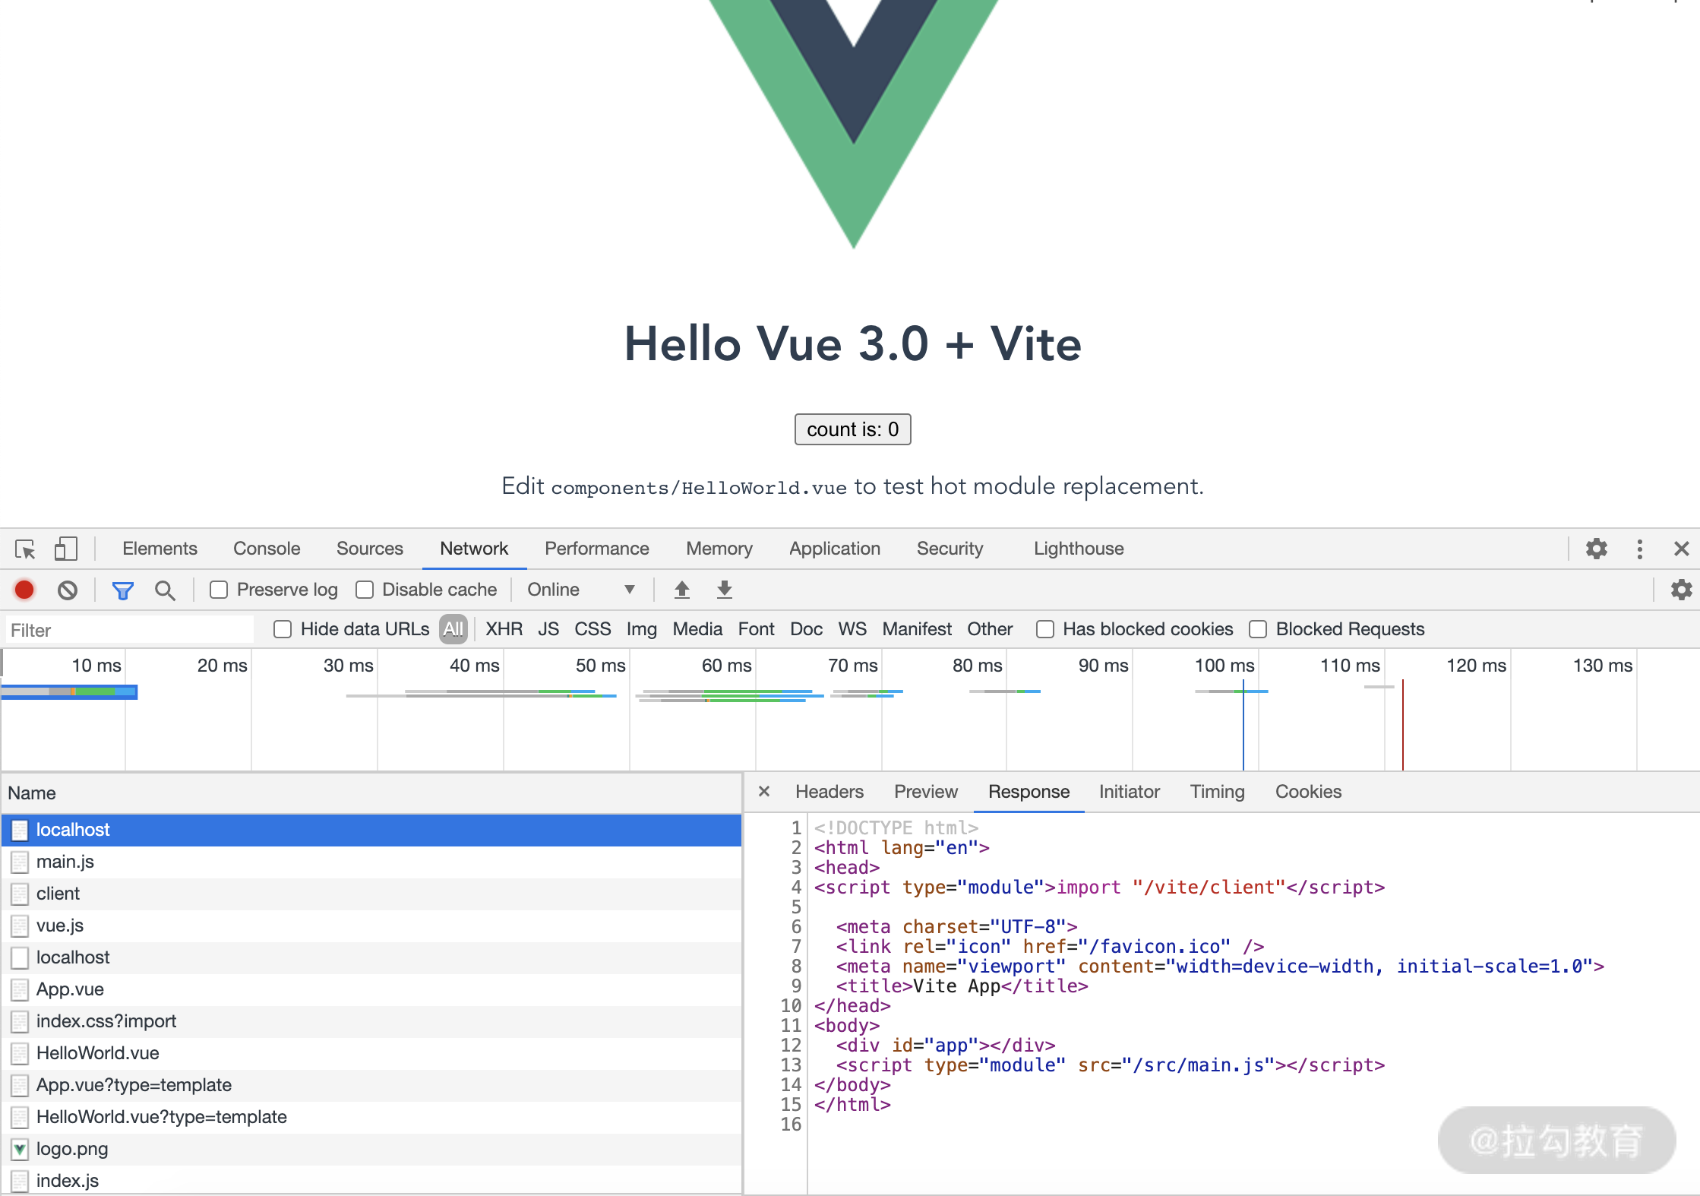The image size is (1700, 1196).
Task: Enable Preserve log checkbox
Action: (220, 590)
